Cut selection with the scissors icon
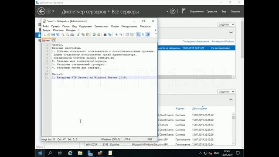The height and width of the screenshot is (157, 279). [78, 34]
